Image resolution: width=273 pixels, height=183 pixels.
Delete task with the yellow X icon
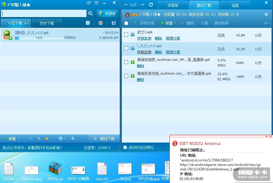[47, 139]
